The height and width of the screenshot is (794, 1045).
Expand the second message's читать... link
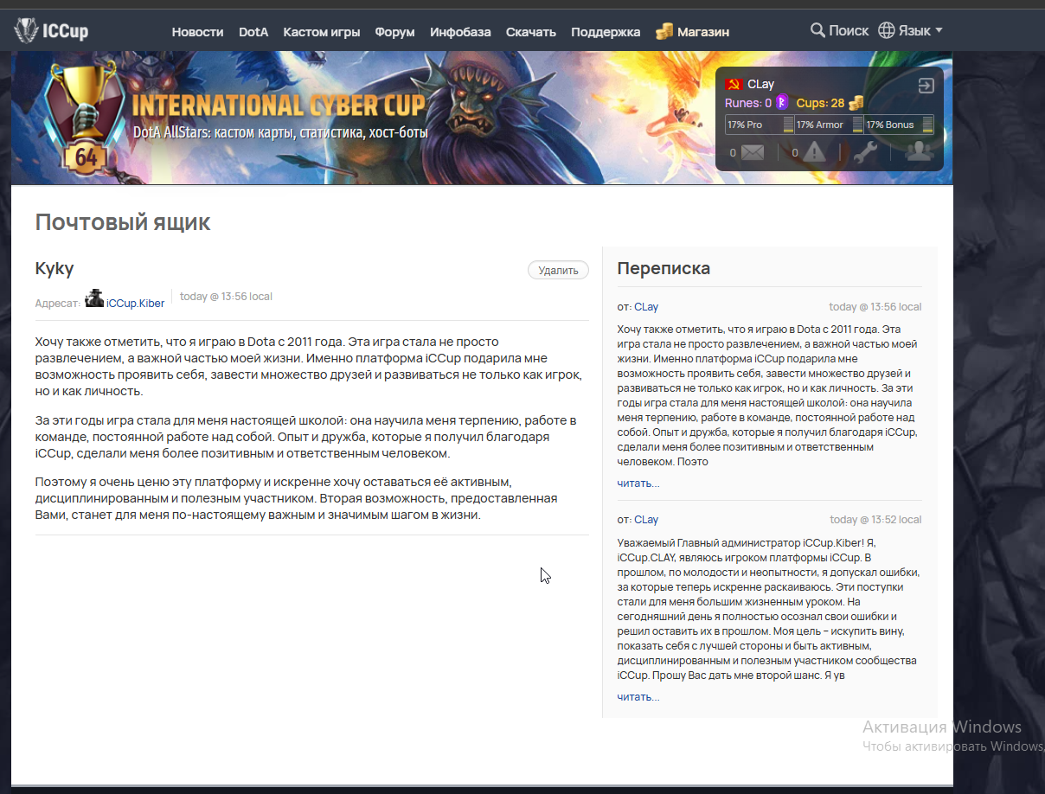pos(638,696)
